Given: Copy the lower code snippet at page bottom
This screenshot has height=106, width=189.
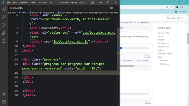Looking at the screenshot, I should click(148, 102).
